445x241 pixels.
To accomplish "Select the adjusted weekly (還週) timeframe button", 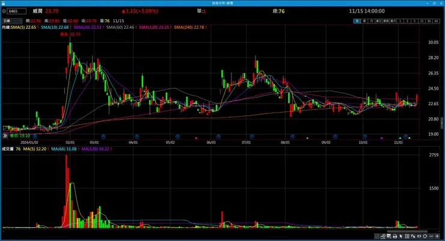I will [x=385, y=20].
